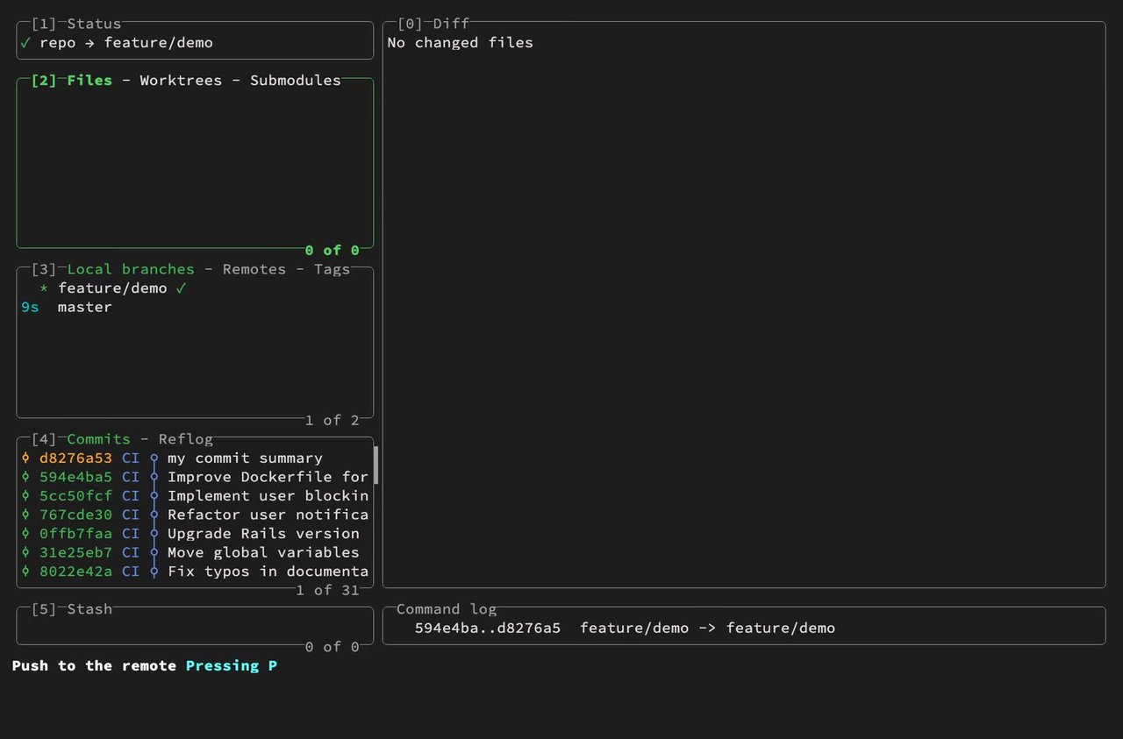Click the Command log panel title
This screenshot has width=1123, height=739.
pos(447,609)
